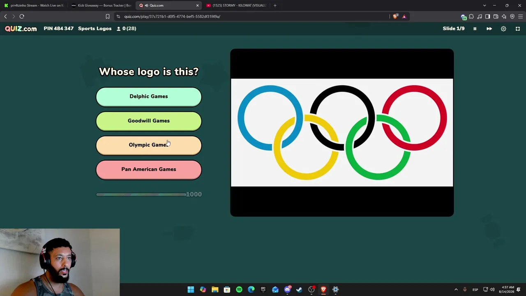
Task: Open OBS Studio from the taskbar
Action: tap(311, 289)
